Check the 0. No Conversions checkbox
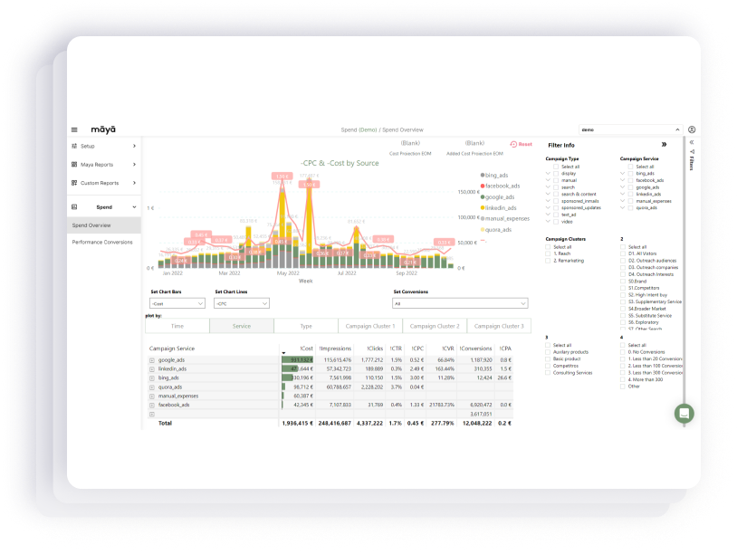 623,352
